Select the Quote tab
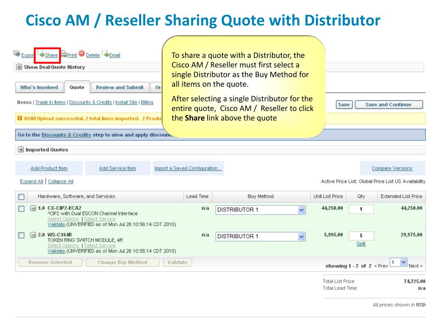 coord(77,87)
